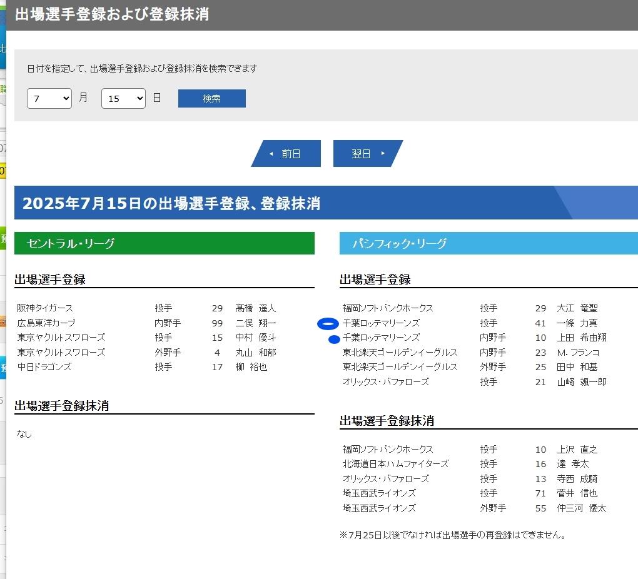Select player name 一條 力真
Viewport: 638px width, 579px height.
[x=577, y=323]
